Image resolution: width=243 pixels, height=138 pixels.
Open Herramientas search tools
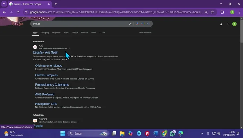tap(145, 33)
